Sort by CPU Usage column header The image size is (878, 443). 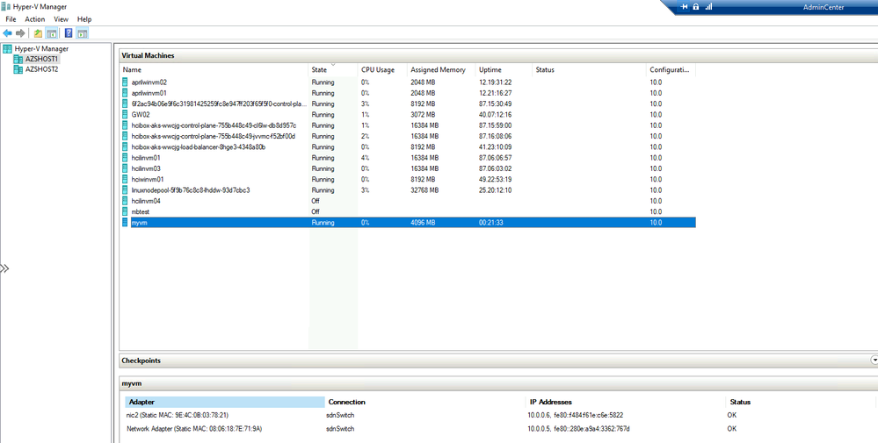coord(382,70)
